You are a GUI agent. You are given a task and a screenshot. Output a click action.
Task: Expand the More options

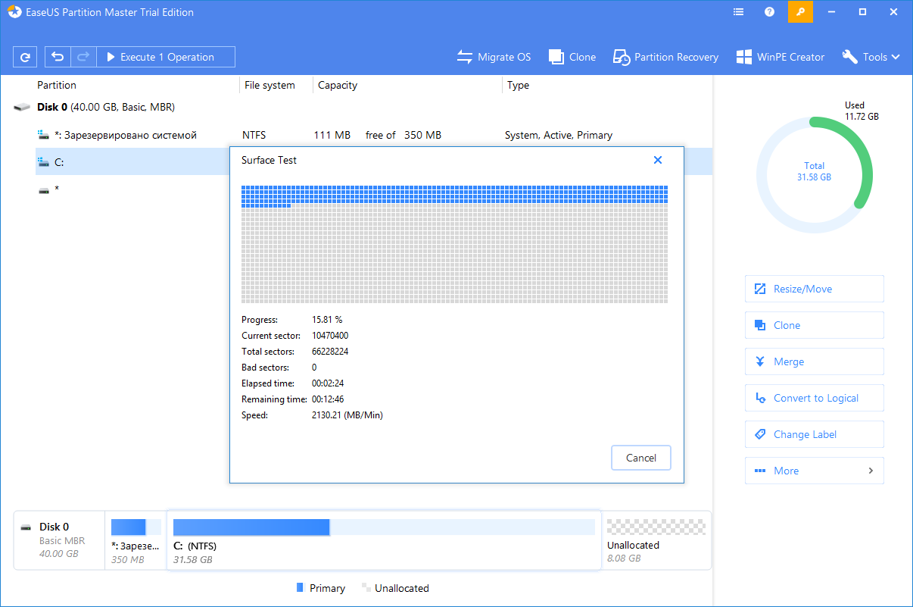tap(815, 471)
